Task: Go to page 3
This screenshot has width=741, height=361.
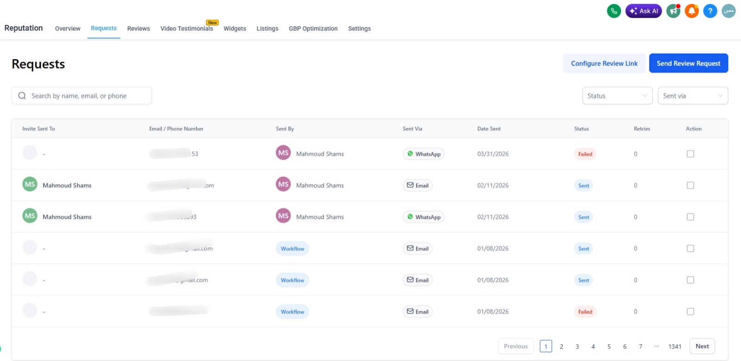Action: [577, 346]
